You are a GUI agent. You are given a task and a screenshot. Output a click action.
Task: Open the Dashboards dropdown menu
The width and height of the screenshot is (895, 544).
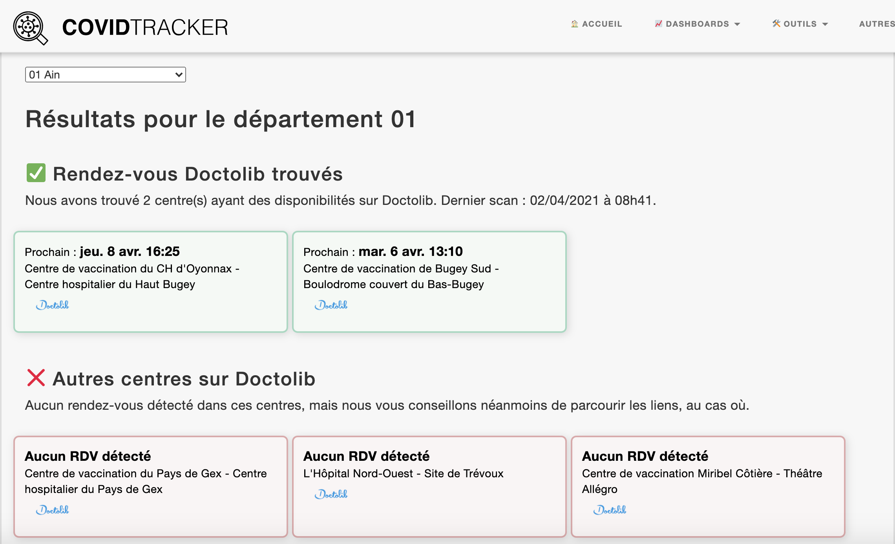point(697,24)
